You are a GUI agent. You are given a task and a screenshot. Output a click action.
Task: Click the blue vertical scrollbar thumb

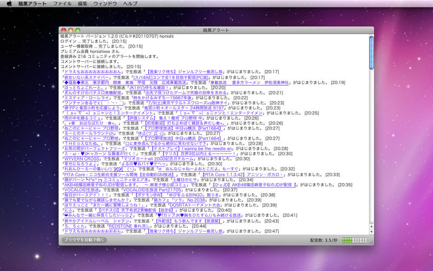(371, 53)
